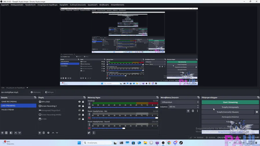Image resolution: width=260 pixels, height=146 pixels.
Task: Increase transition duration with up arrow
Action: (198, 106)
